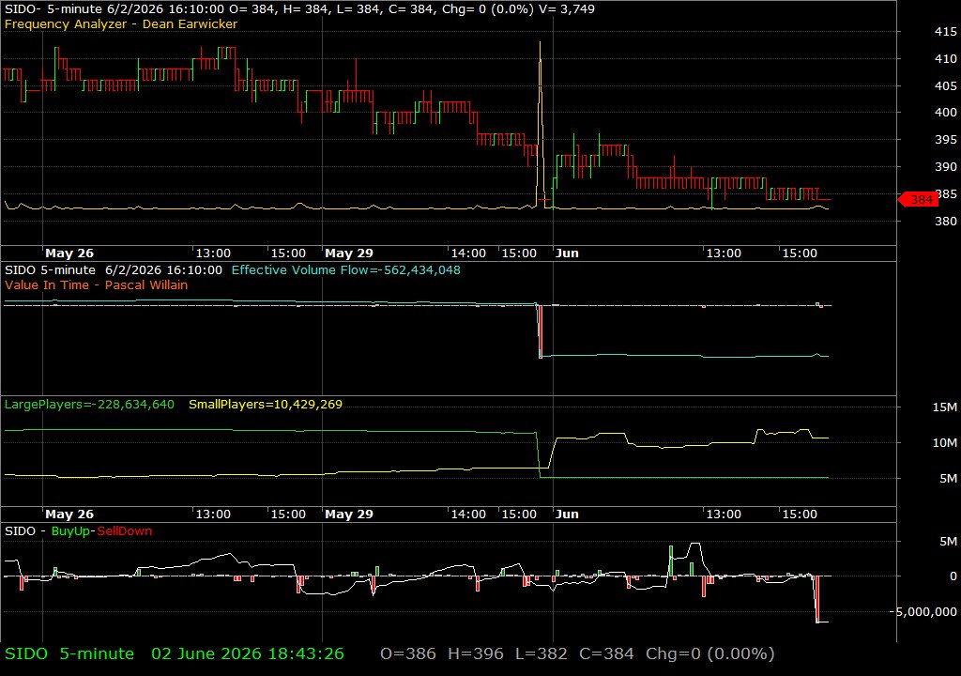Click May 26 on top time axis
Viewport: 961px width, 676px height.
[x=69, y=253]
